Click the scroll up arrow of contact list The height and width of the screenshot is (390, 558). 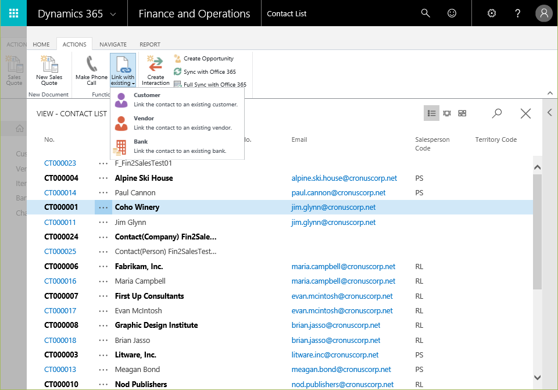coord(537,167)
